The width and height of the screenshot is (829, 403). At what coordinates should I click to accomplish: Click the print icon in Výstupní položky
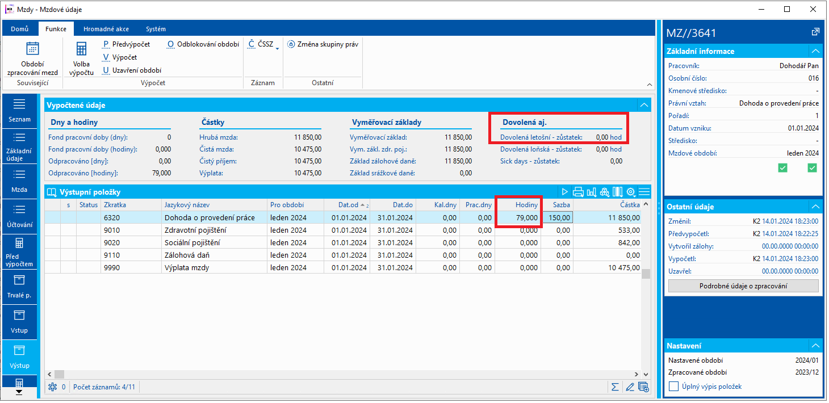tap(578, 192)
